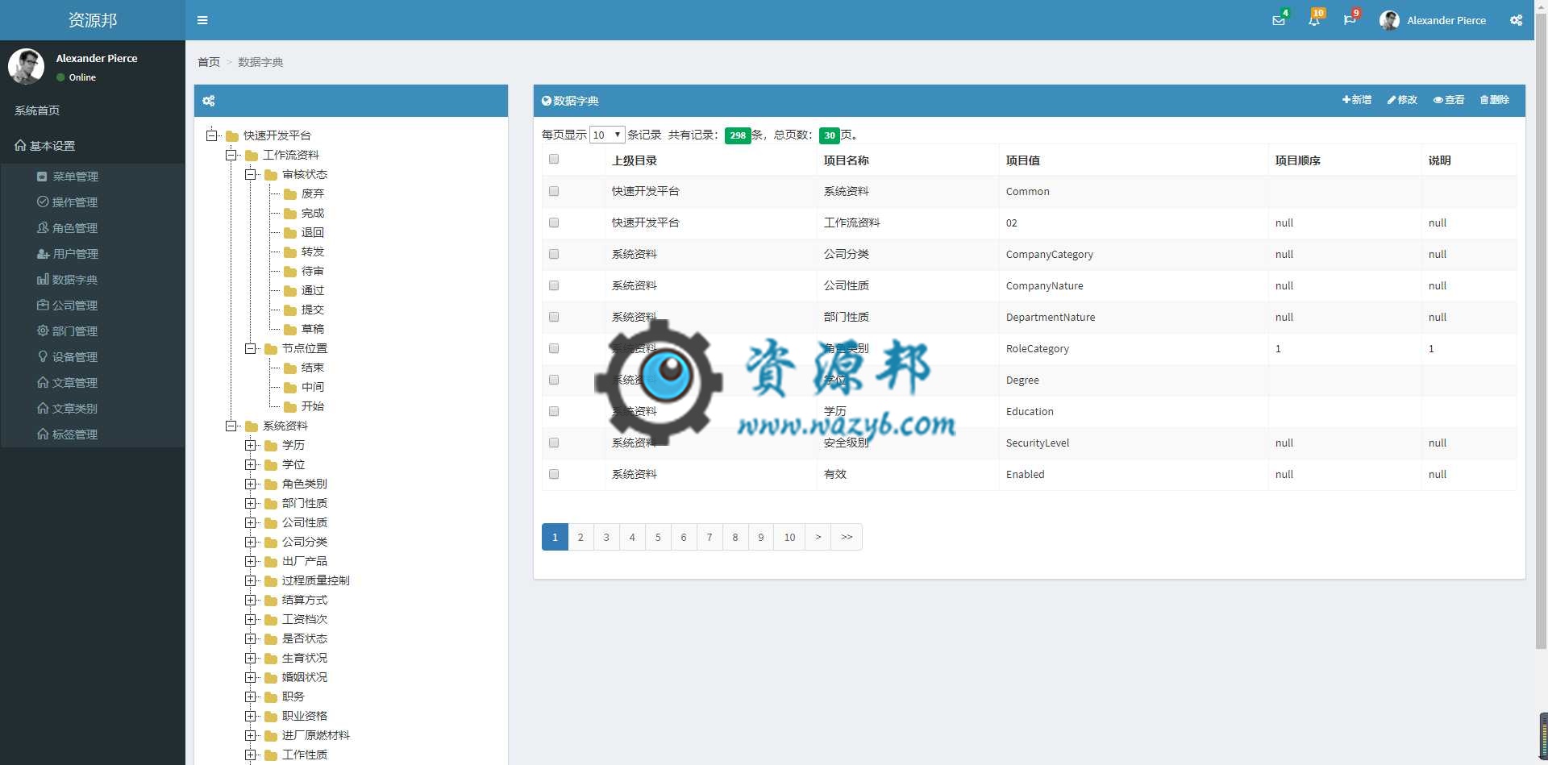Expand the 学历 tree node

(251, 445)
